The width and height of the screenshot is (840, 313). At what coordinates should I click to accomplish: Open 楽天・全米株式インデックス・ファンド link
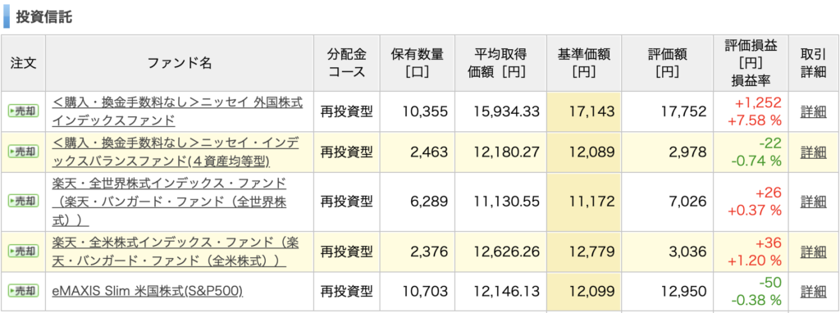(x=176, y=251)
